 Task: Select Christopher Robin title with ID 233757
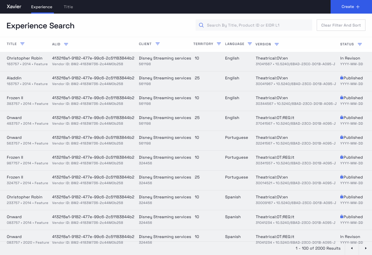click(25, 197)
